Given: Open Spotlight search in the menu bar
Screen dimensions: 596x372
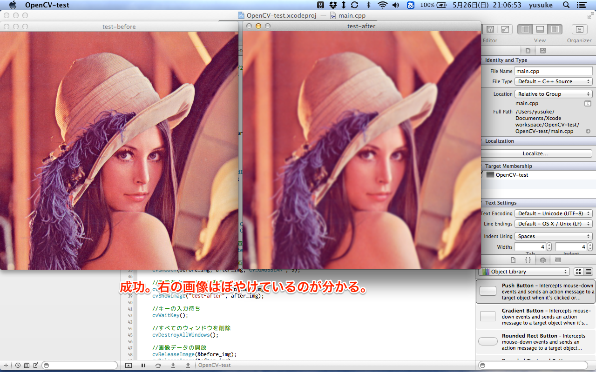Looking at the screenshot, I should [566, 5].
